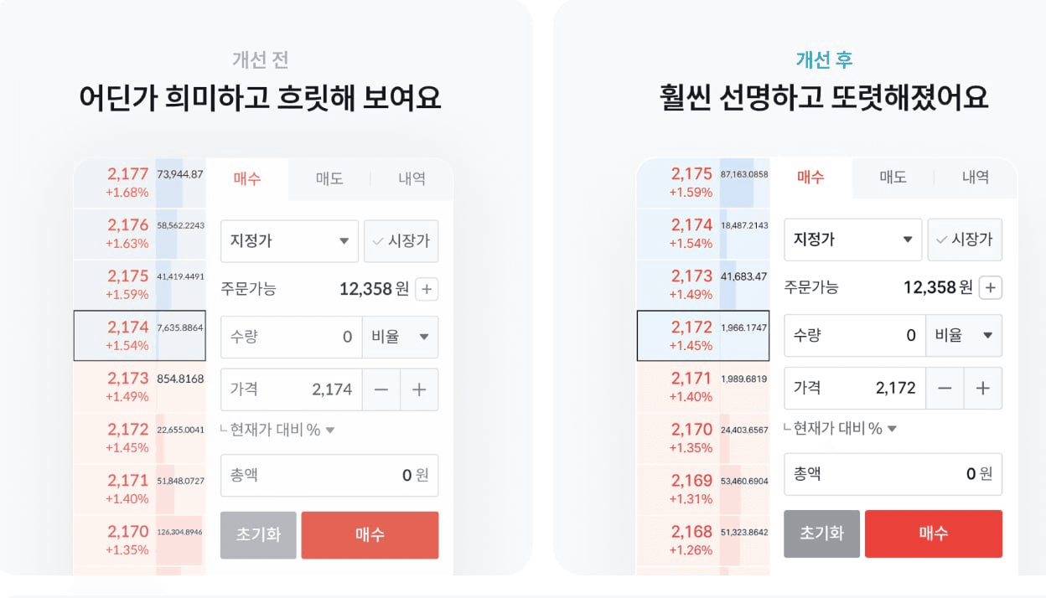The image size is (1046, 598).
Task: Select order book row priced 2,175 with 87,163.0858
Action: click(x=702, y=183)
